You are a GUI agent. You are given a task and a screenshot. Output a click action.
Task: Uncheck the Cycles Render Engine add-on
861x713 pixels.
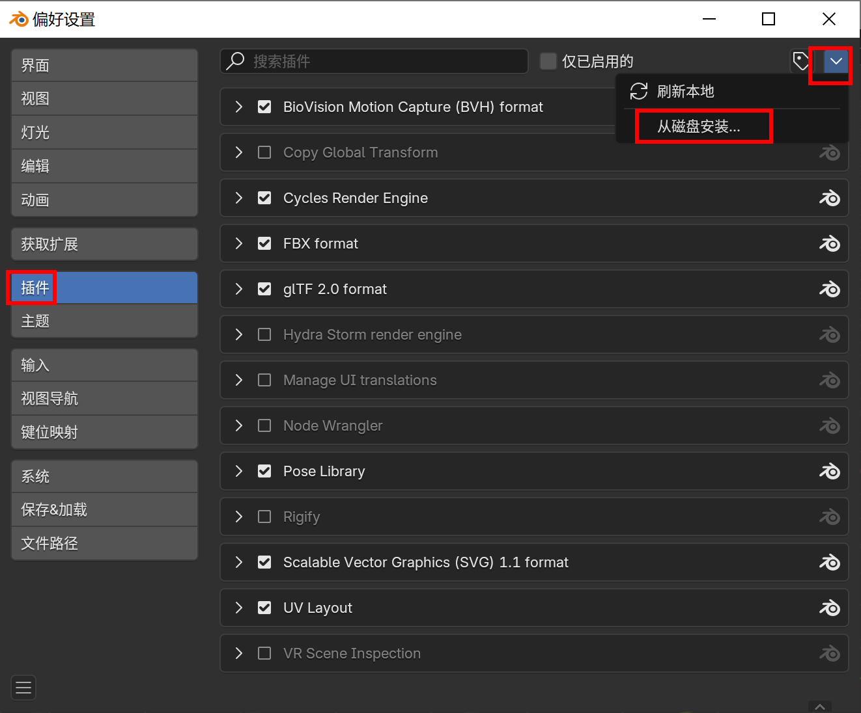click(x=264, y=198)
